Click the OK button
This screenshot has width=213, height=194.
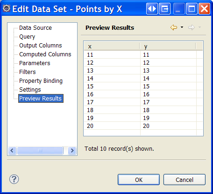[x=139, y=180]
